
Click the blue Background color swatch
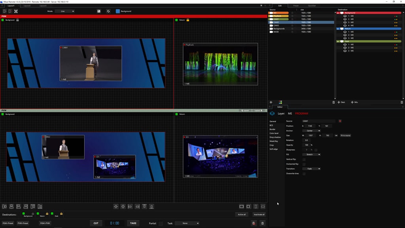pos(117,11)
